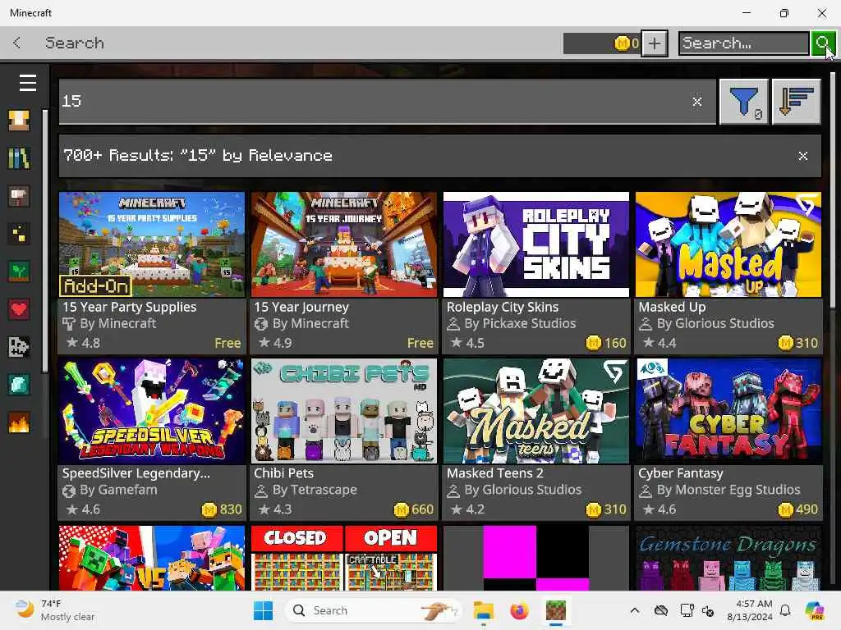
Task: Open the bookshelf icon in sidebar
Action: coord(19,158)
